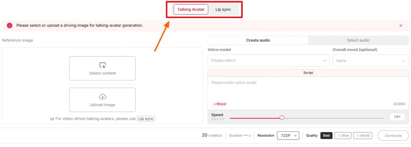This screenshot has width=411, height=147.
Task: Click the Select content cursor icon
Action: click(102, 65)
